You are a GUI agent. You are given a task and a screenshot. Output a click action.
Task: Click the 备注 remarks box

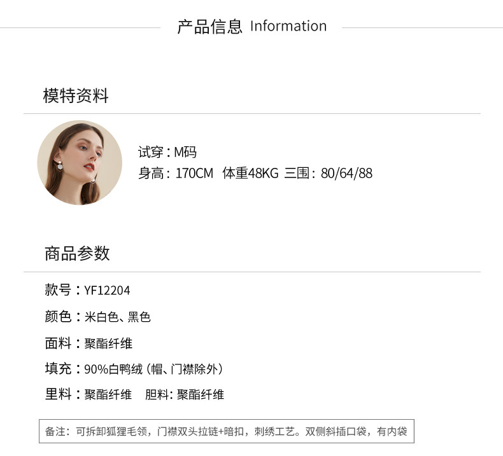(x=227, y=431)
